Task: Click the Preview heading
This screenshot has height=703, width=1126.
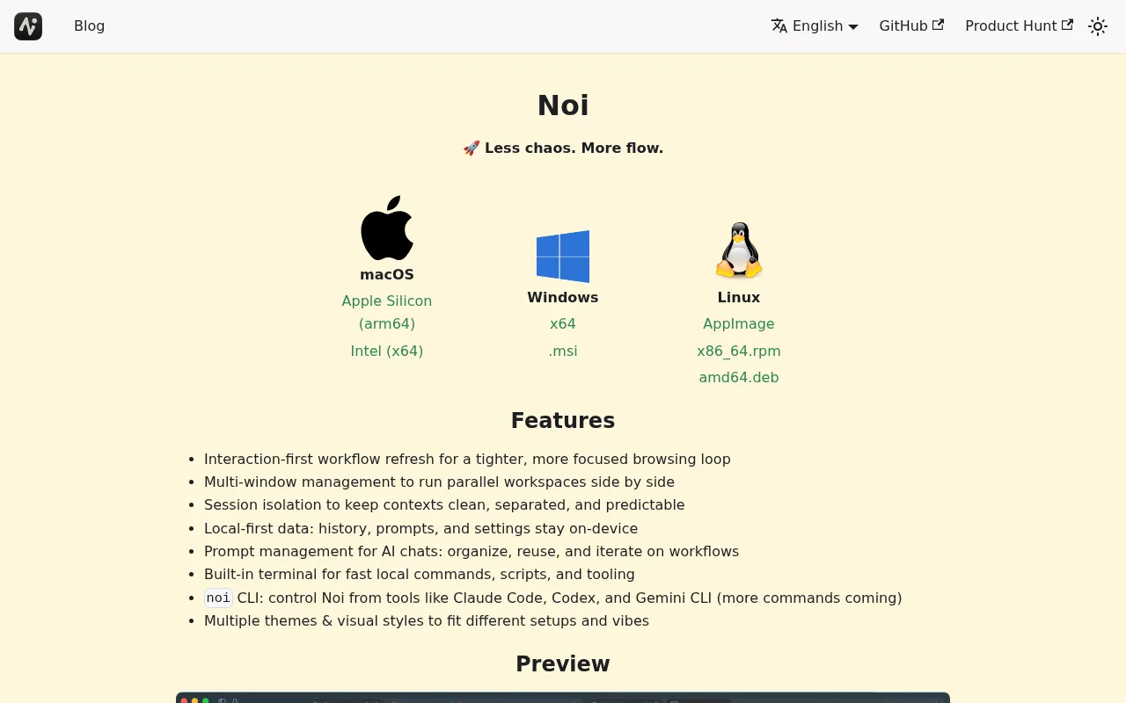Action: pos(563,663)
